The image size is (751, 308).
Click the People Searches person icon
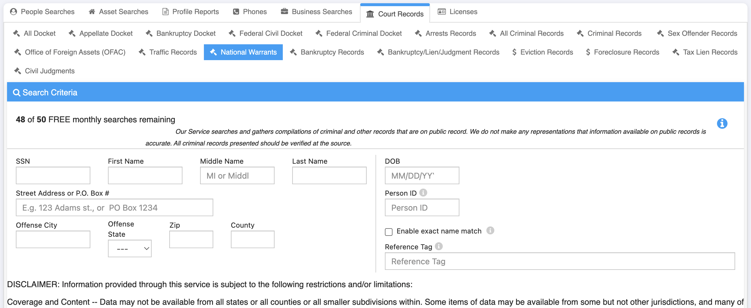13,12
